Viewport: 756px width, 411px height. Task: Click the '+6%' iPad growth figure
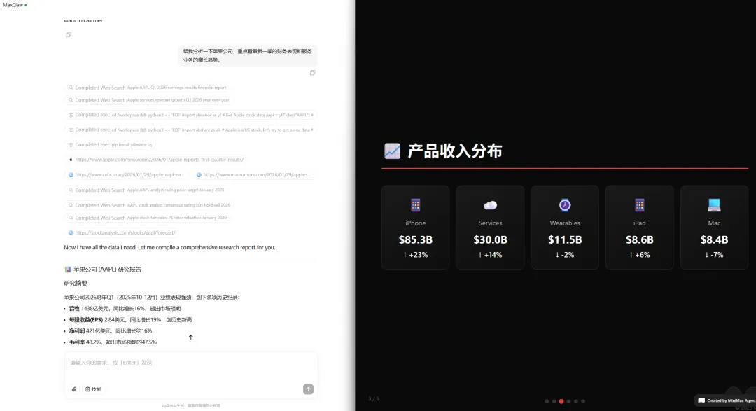640,255
